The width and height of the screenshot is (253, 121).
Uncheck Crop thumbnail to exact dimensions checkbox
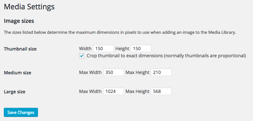(82, 56)
